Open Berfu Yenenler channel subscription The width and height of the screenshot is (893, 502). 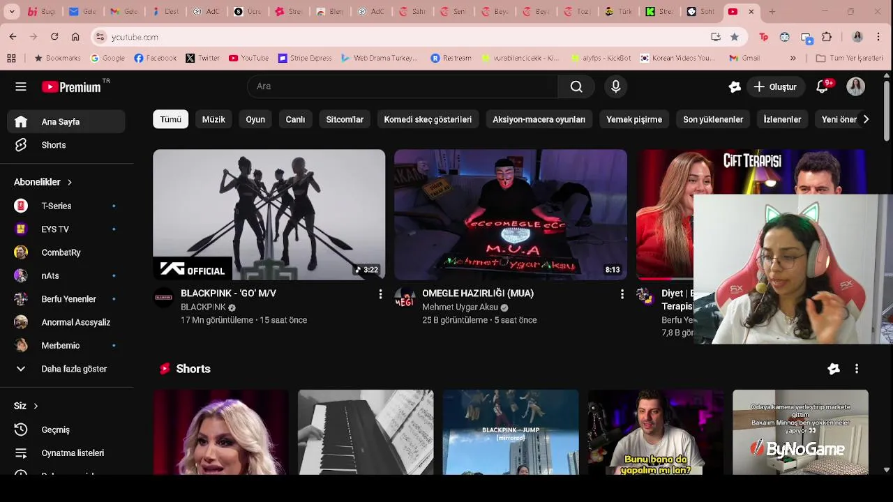[x=67, y=299]
